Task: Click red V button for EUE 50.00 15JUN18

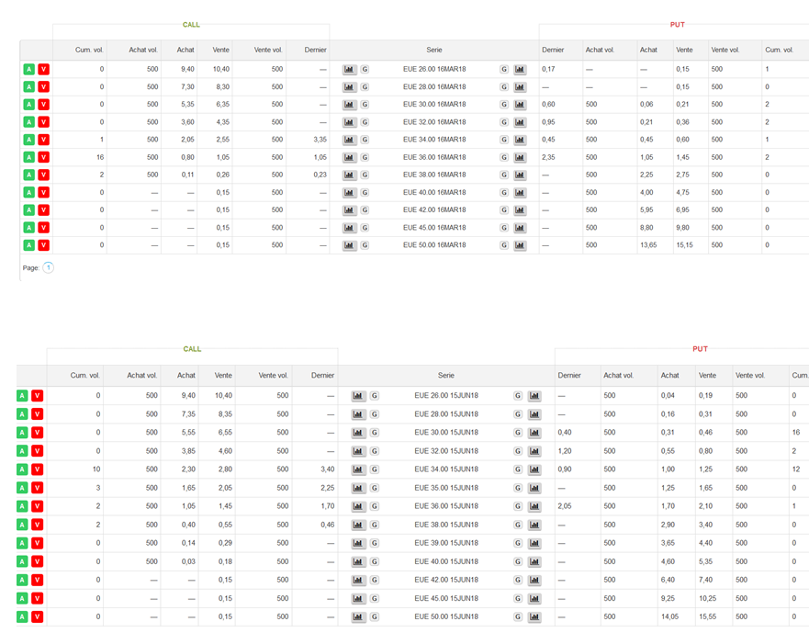Action: tap(37, 617)
